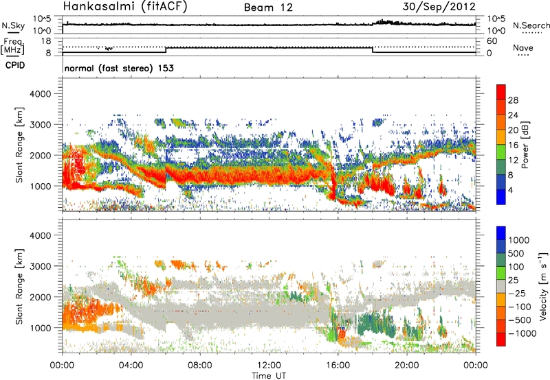This screenshot has width=550, height=380.
Task: Click the date '30/Sep/2012'
Action: pos(439,6)
